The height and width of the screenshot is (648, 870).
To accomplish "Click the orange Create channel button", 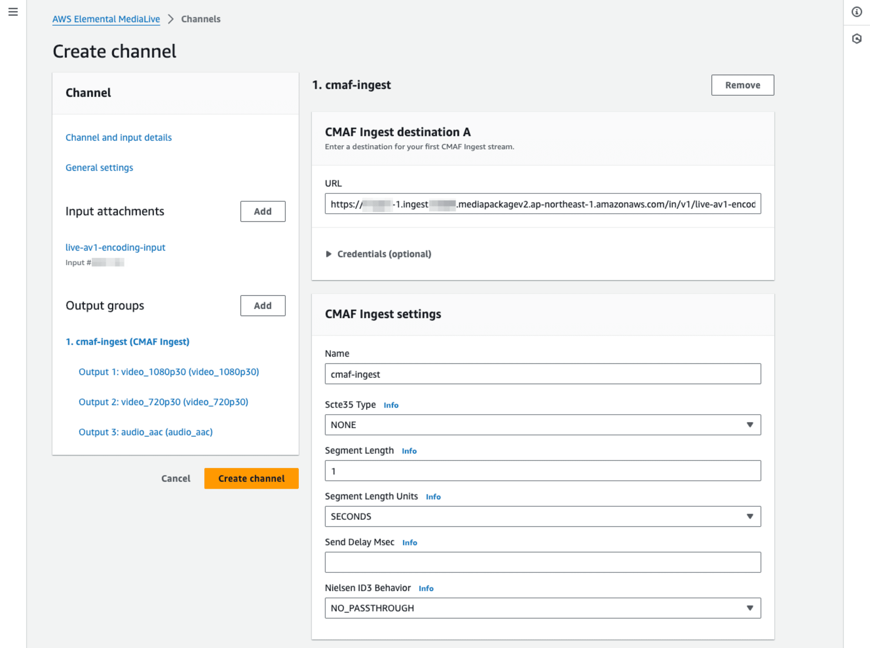I will pyautogui.click(x=251, y=479).
